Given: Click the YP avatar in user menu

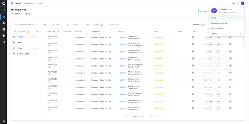Looking at the screenshot, I should pos(214,11).
